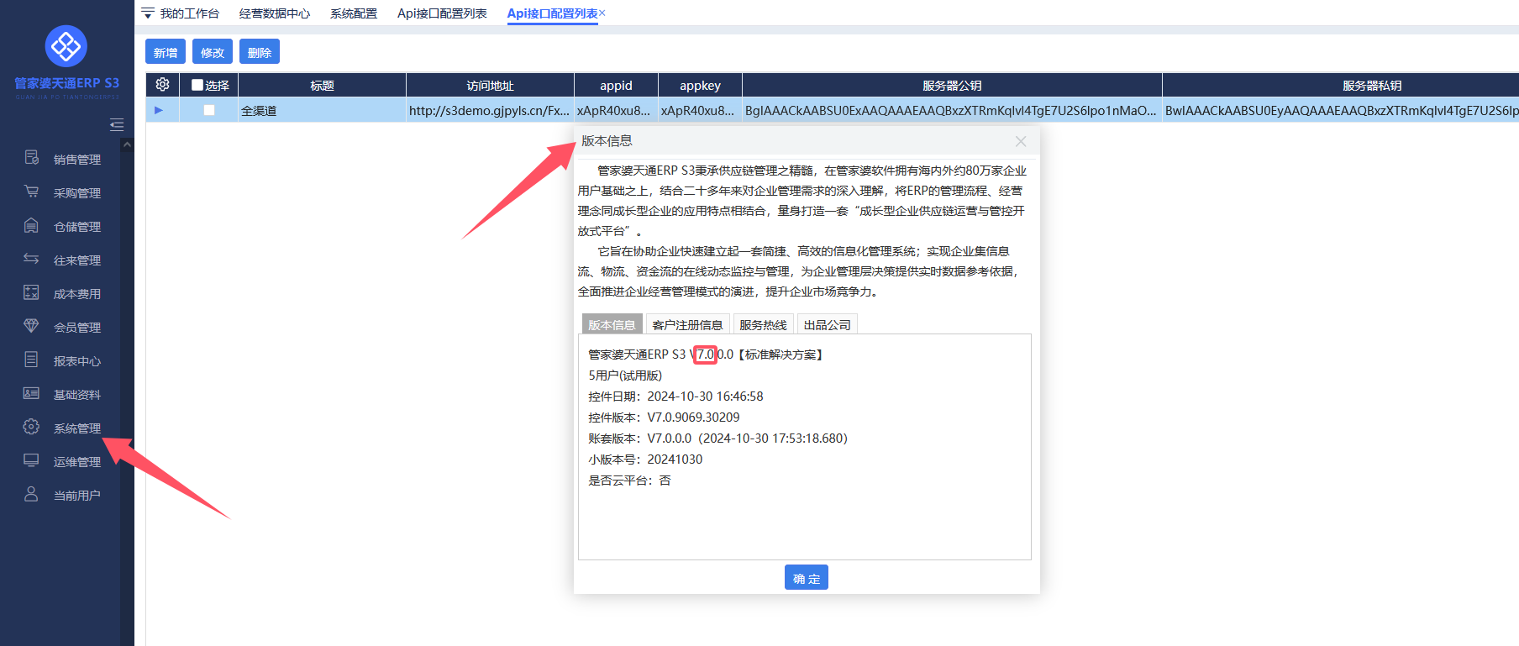Screen dimensions: 1519x646
Task: Click the 账套版本 V7.0.0.0 line
Action: pyautogui.click(x=717, y=438)
